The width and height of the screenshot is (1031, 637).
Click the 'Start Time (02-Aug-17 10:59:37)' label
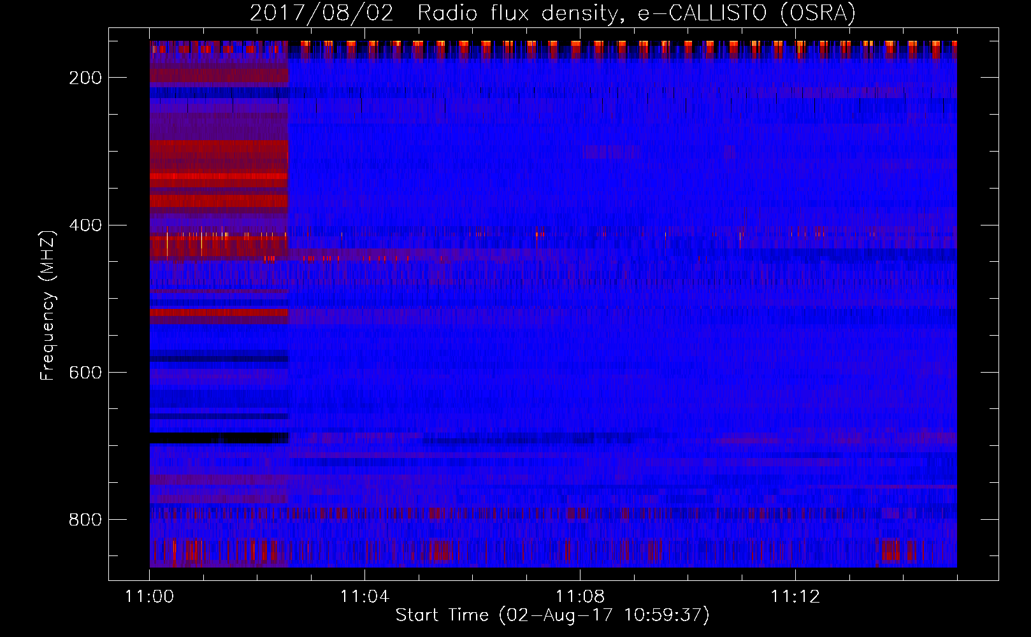coord(552,615)
